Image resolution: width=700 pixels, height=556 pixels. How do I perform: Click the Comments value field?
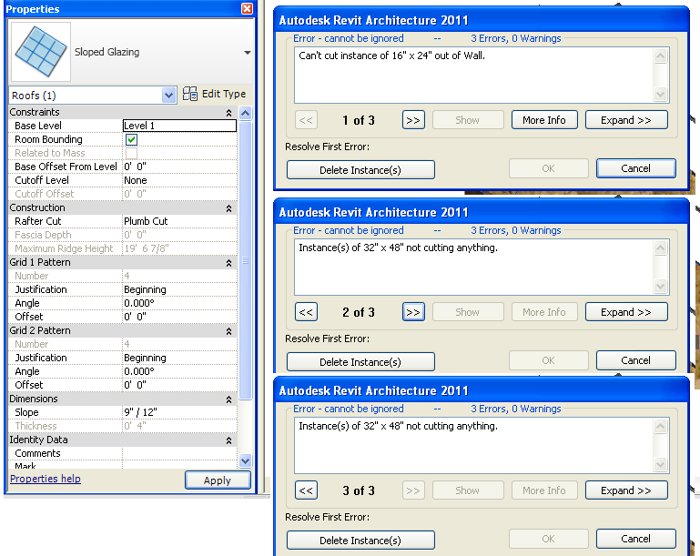click(179, 453)
